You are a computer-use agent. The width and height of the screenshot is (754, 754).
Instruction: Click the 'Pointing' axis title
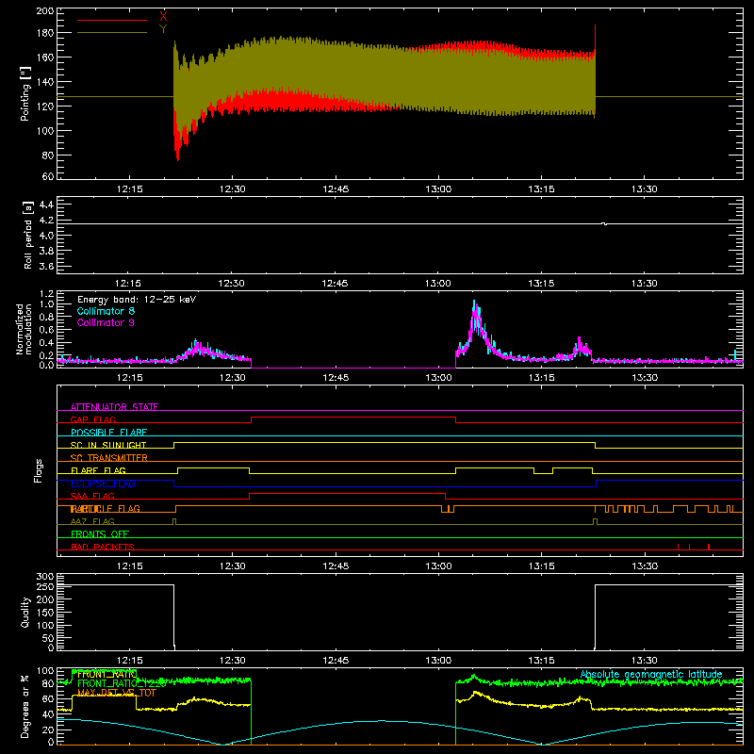(25, 93)
